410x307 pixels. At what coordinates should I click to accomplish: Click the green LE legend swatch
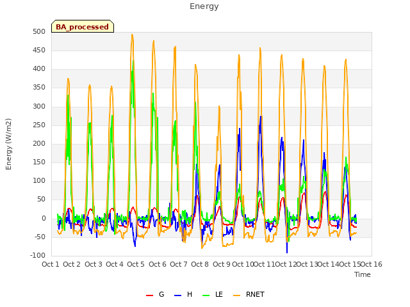206,295
